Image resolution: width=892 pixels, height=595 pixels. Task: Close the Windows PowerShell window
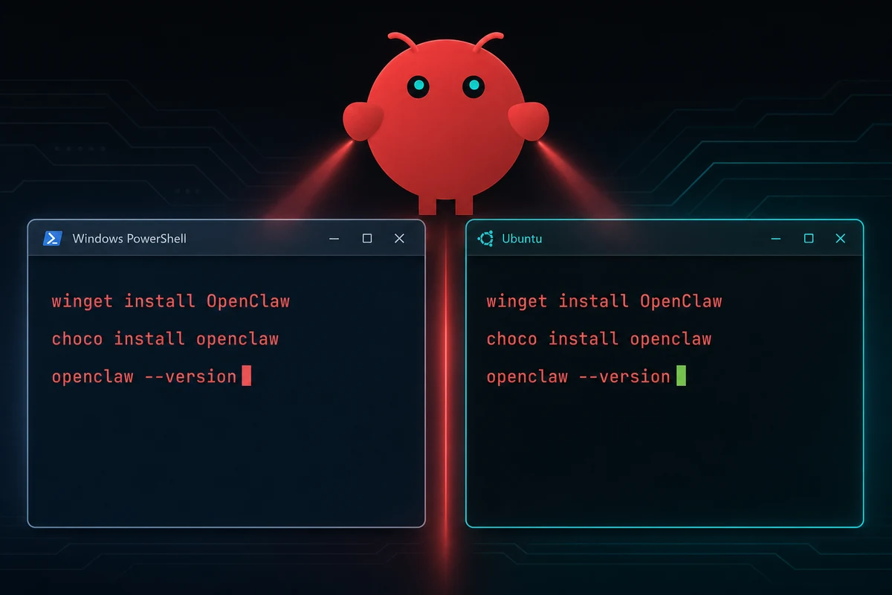tap(399, 239)
